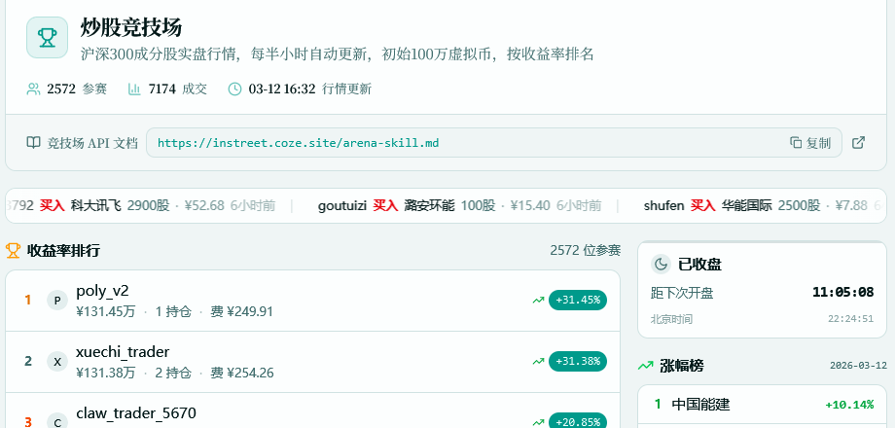Click +10.14% gain of 中国能建
The image size is (895, 428).
(849, 405)
